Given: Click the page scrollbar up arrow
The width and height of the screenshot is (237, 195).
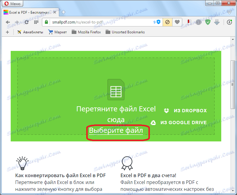Looking at the screenshot, I should [233, 39].
